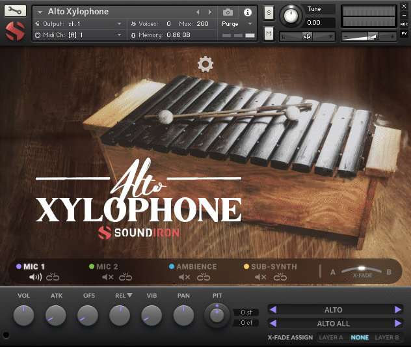Screen dimensions: 411x347
Task: Show instrument info with the i icon
Action: [248, 12]
